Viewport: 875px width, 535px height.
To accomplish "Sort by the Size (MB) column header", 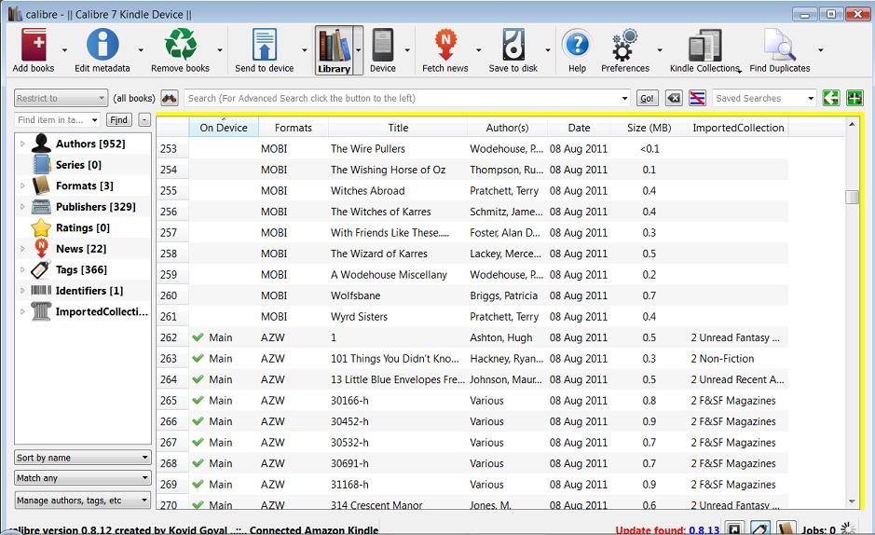I will click(x=649, y=127).
